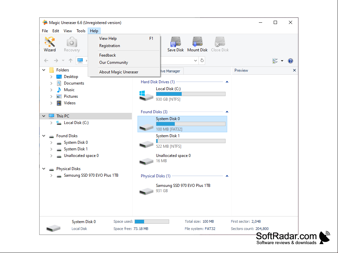
Task: Expand the Desktop tree node
Action: click(51, 77)
